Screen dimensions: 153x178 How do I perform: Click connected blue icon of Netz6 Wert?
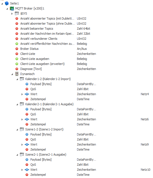click(27, 119)
